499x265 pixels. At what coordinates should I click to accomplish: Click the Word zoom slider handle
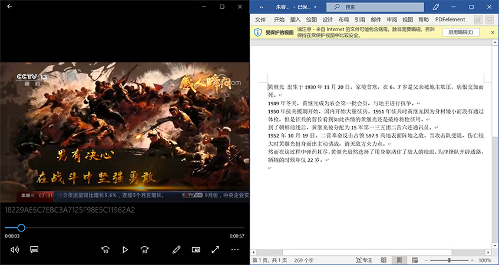click(x=449, y=260)
